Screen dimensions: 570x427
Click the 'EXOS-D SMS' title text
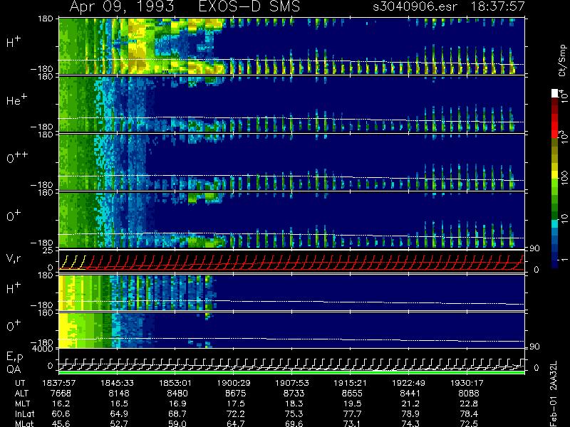[249, 6]
